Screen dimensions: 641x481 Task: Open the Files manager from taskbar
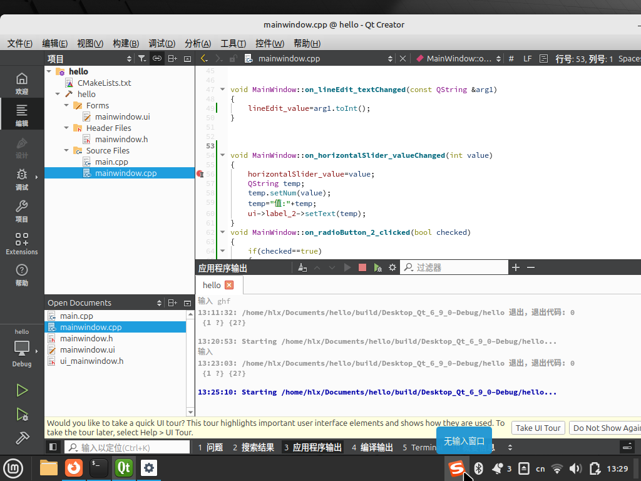coord(49,468)
